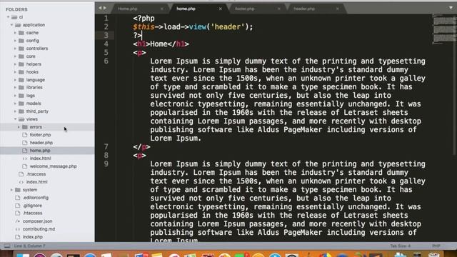Place cursor on 'header' string in line 2

tap(228, 27)
